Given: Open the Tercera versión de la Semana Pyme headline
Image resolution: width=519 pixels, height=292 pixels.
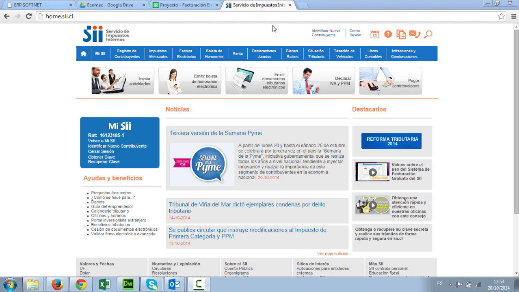Looking at the screenshot, I should 216,133.
